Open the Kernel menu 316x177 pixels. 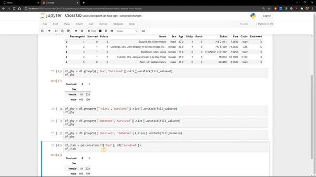coord(103,24)
